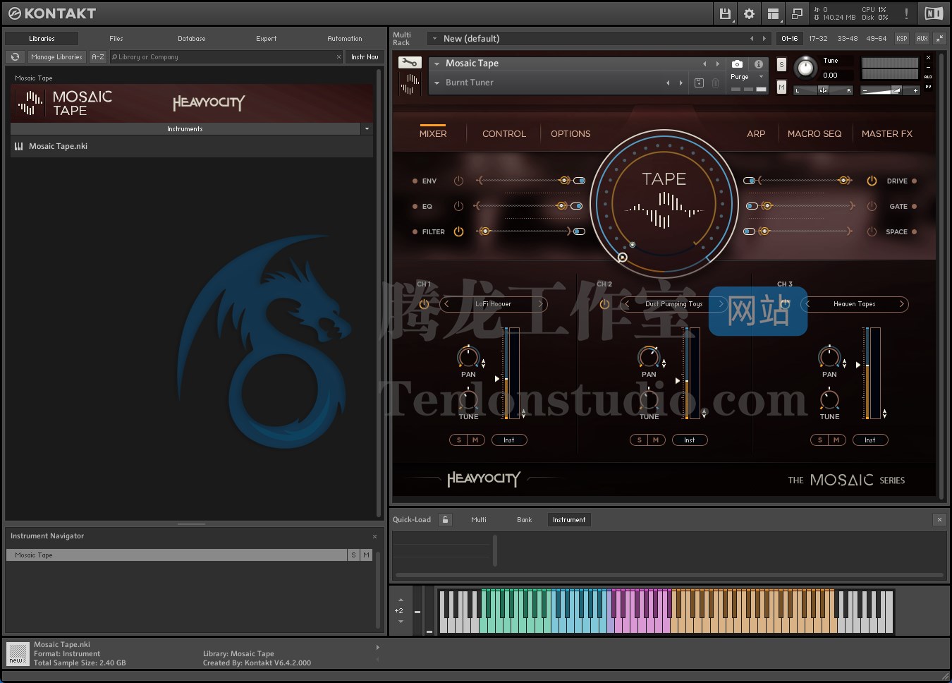
Task: Open the Purge dropdown menu
Action: 759,77
